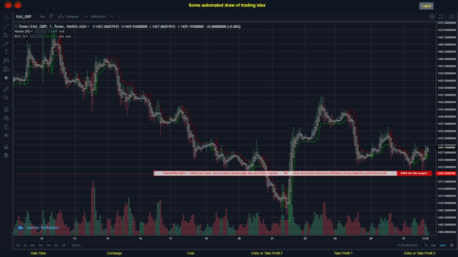458x257 pixels.
Task: Click the Compare button
Action: (68, 17)
